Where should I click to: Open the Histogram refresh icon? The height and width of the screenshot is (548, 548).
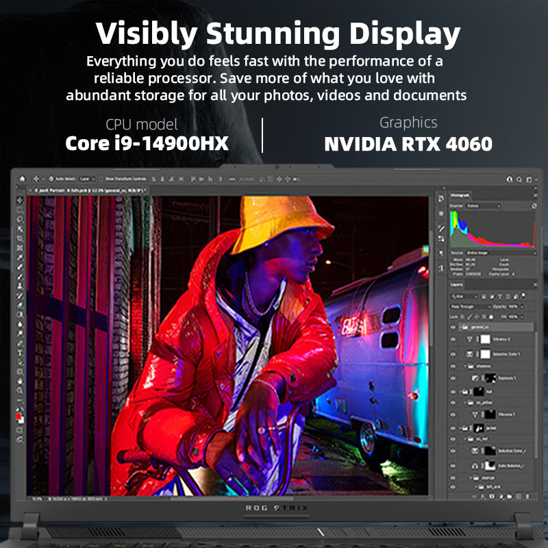[532, 206]
